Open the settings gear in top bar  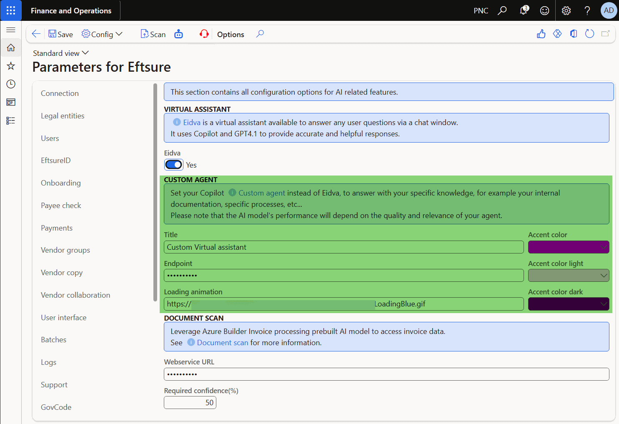click(566, 10)
